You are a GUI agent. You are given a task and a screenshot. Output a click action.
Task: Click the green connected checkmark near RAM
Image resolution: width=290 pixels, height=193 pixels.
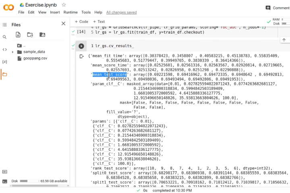269,22
